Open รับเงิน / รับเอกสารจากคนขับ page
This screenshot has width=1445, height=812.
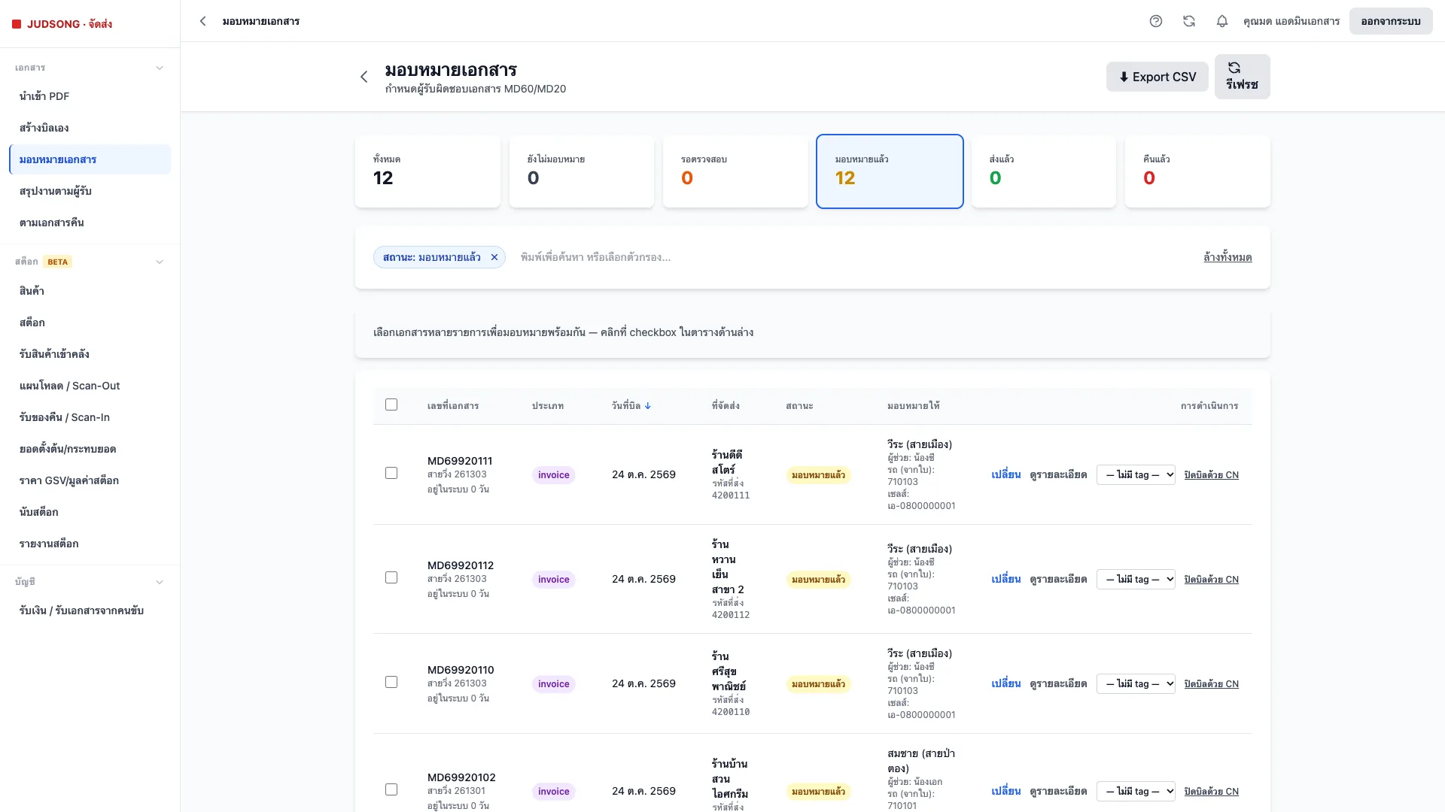[90, 611]
